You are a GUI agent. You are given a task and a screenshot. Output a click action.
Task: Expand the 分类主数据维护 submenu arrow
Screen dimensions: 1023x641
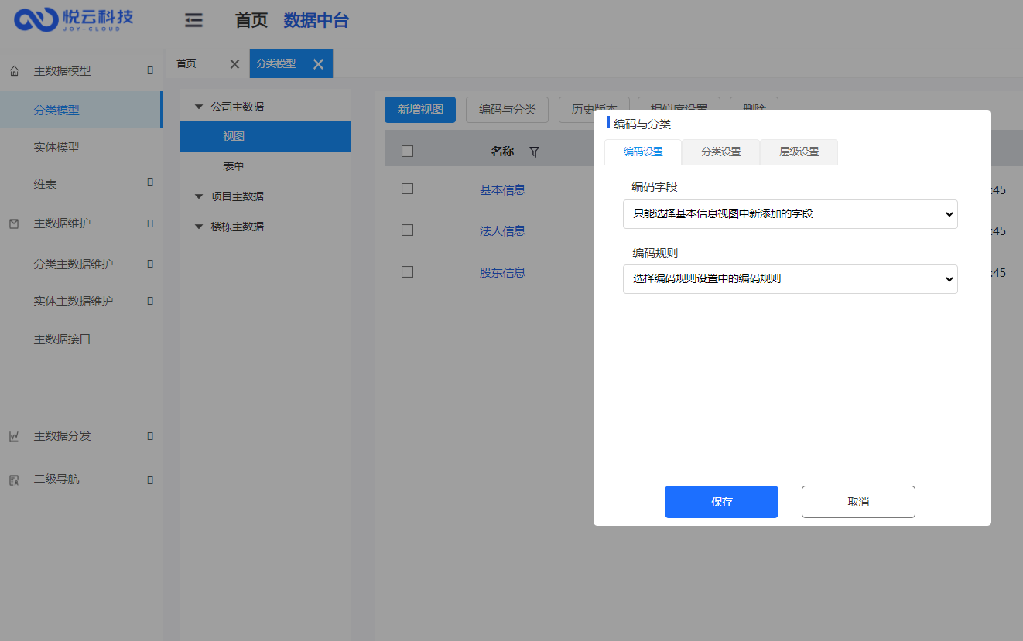[150, 263]
